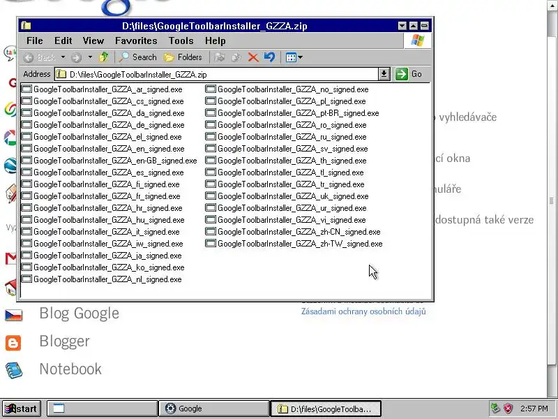The image size is (558, 419).
Task: Open the Views dropdown arrow
Action: coord(301,57)
